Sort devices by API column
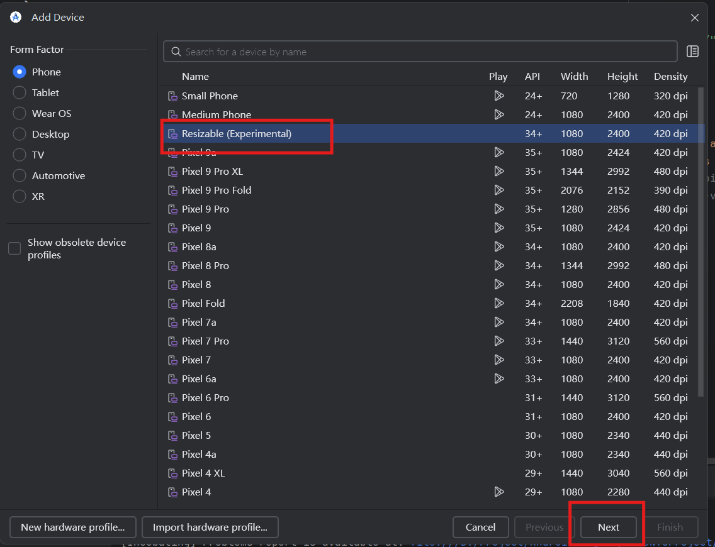The image size is (715, 547). point(532,77)
